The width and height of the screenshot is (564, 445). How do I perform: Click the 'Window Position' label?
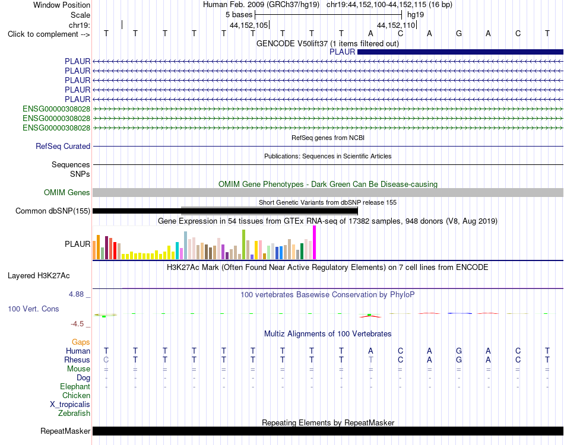tap(62, 5)
